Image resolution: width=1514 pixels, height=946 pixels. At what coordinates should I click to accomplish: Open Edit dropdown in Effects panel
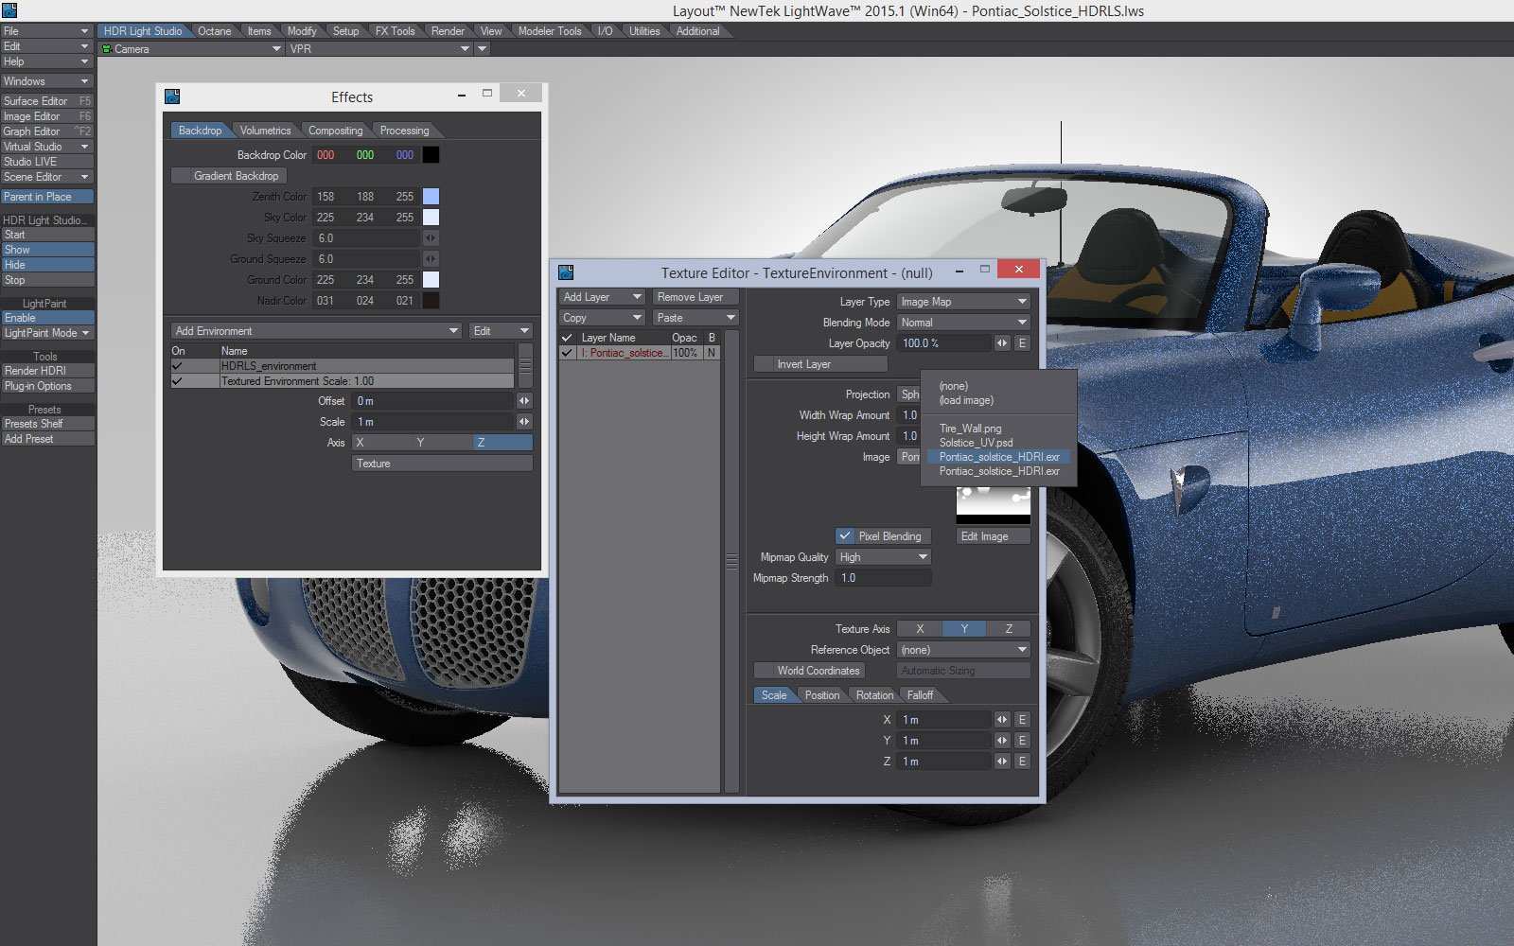[502, 331]
